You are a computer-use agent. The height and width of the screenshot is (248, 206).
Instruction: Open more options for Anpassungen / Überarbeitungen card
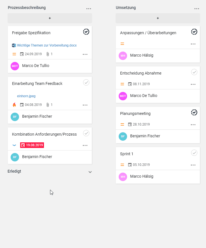193,44
